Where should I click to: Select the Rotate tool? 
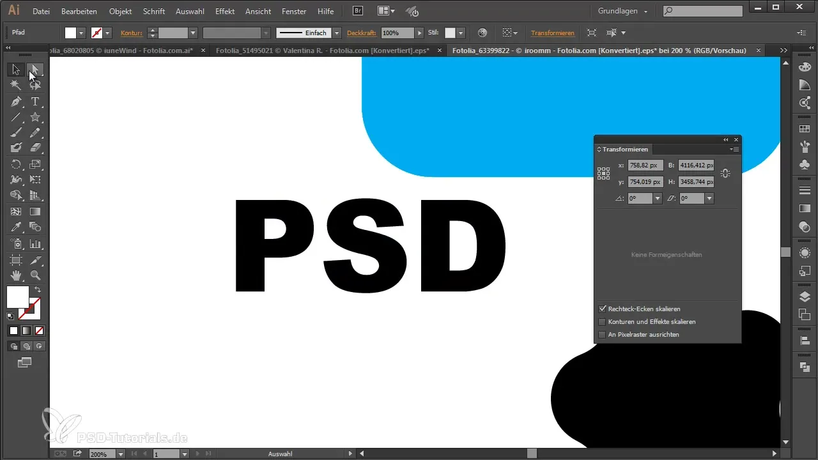(16, 165)
